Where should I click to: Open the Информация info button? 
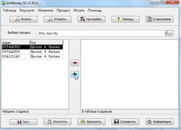[x=159, y=122]
